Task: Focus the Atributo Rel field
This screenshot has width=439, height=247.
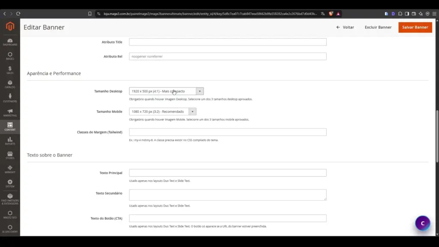Action: (228, 56)
